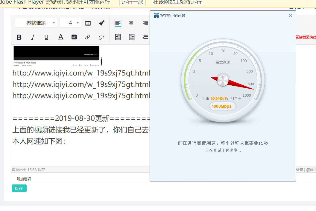Open the font size 4 dropdown
Image resolution: width=316 pixels, height=211 pixels.
(x=70, y=23)
